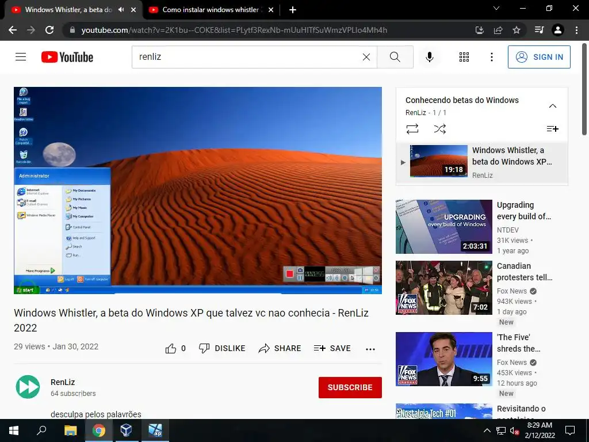The image size is (589, 442).
Task: Open Chrome's three-dot menu
Action: point(576,30)
